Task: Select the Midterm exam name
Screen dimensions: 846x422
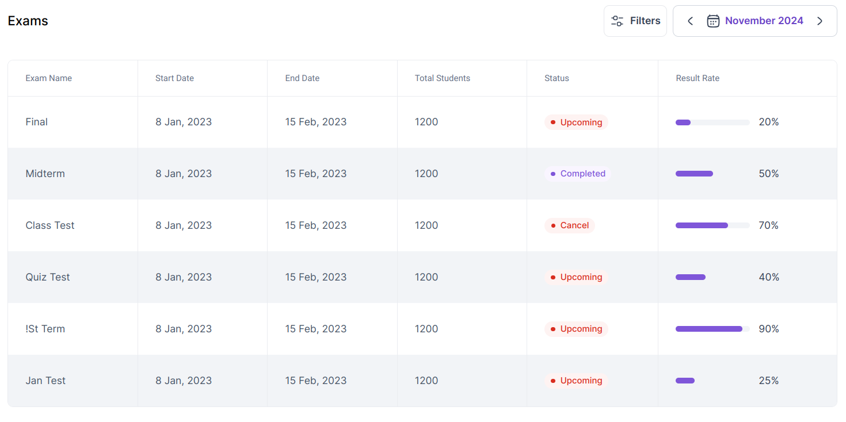Action: click(x=45, y=174)
